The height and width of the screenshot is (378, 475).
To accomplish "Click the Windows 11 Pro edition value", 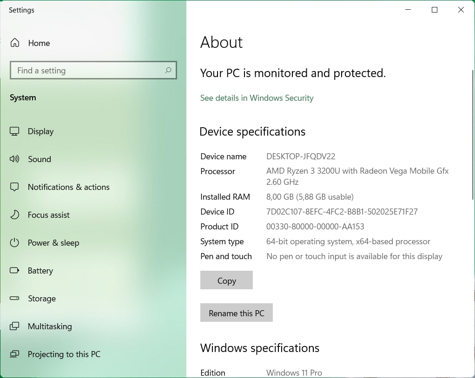I will click(294, 372).
